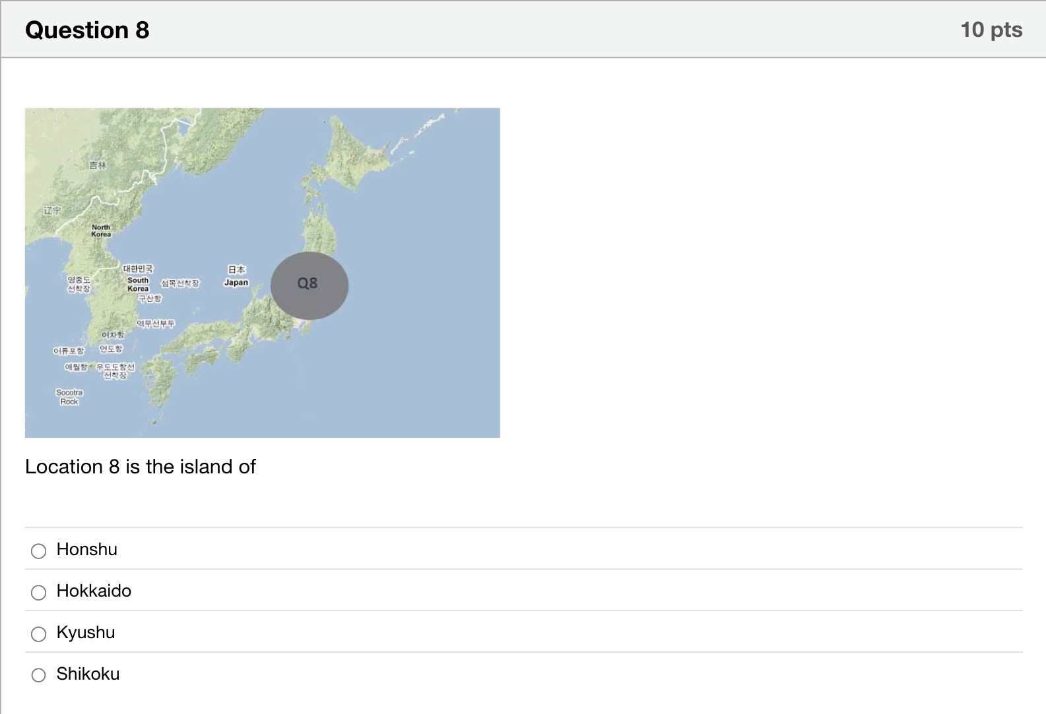Click the North Korea map label
Viewport: 1046px width, 714px height.
coord(101,231)
